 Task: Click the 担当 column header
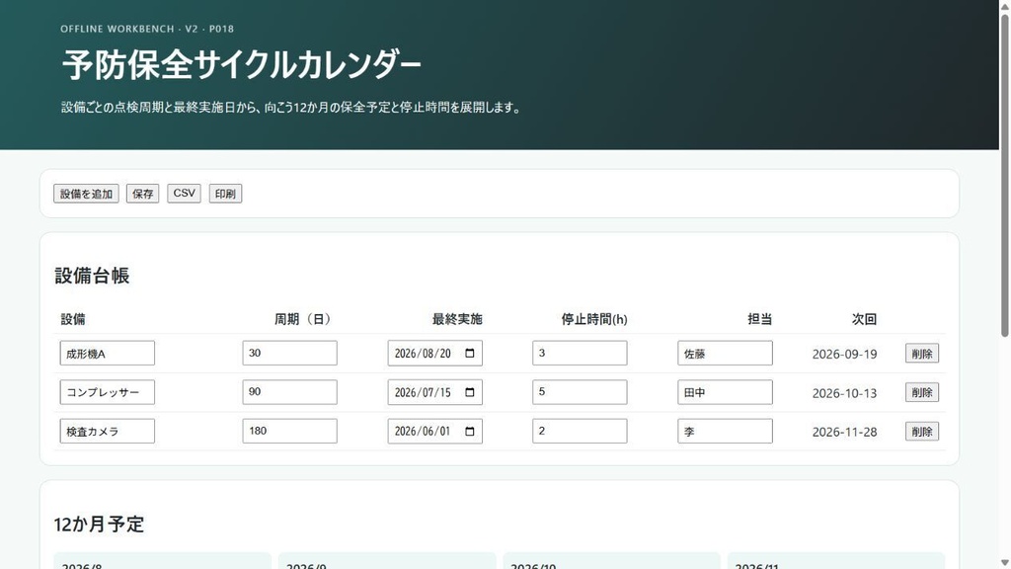(x=759, y=319)
